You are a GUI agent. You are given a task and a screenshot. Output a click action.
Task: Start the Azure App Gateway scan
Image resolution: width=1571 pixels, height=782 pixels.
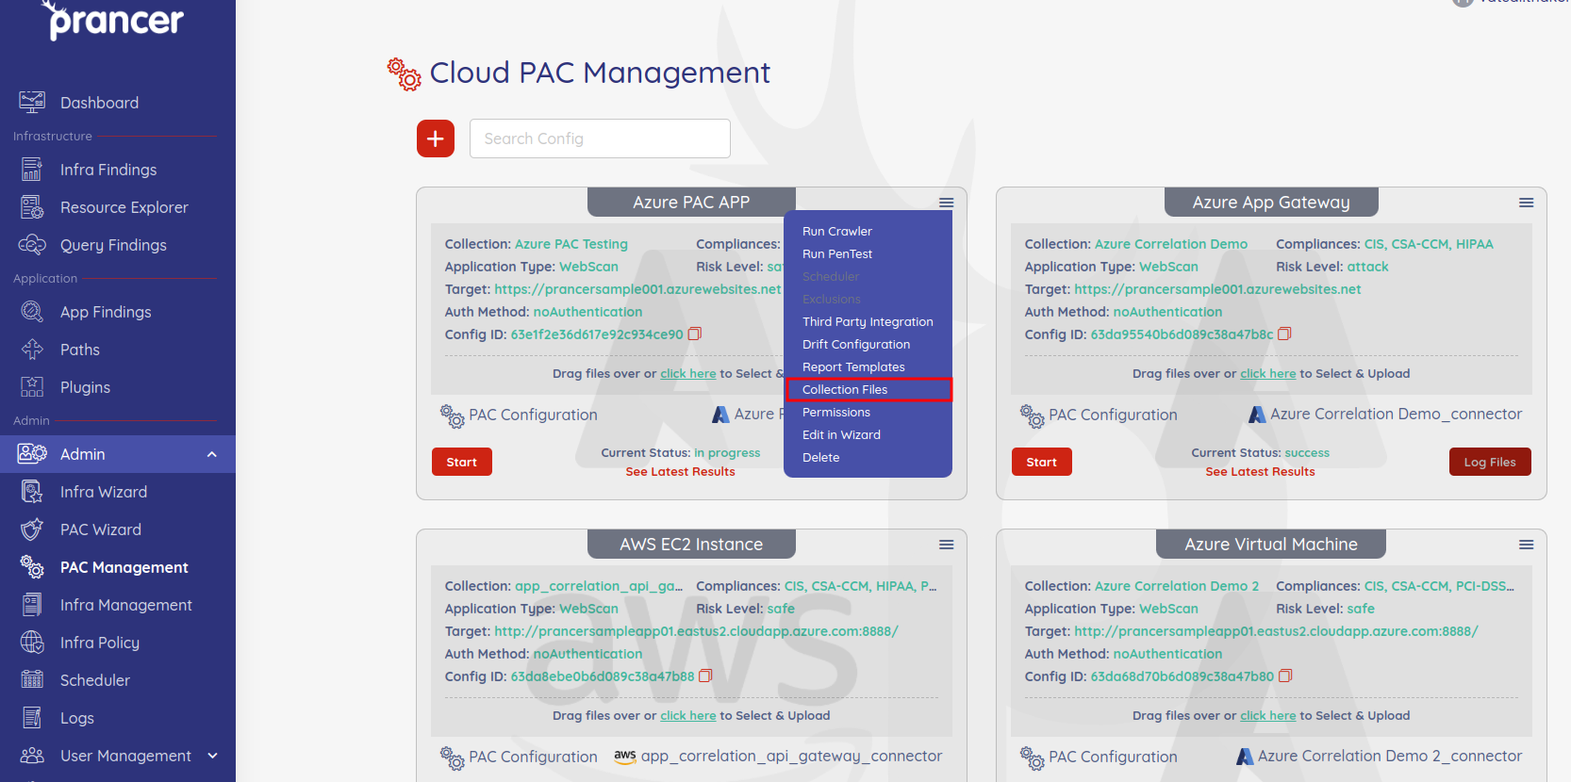[1042, 462]
